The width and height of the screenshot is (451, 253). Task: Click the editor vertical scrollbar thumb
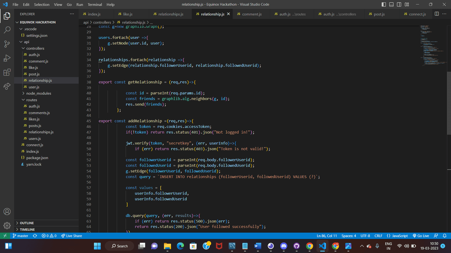(449, 103)
